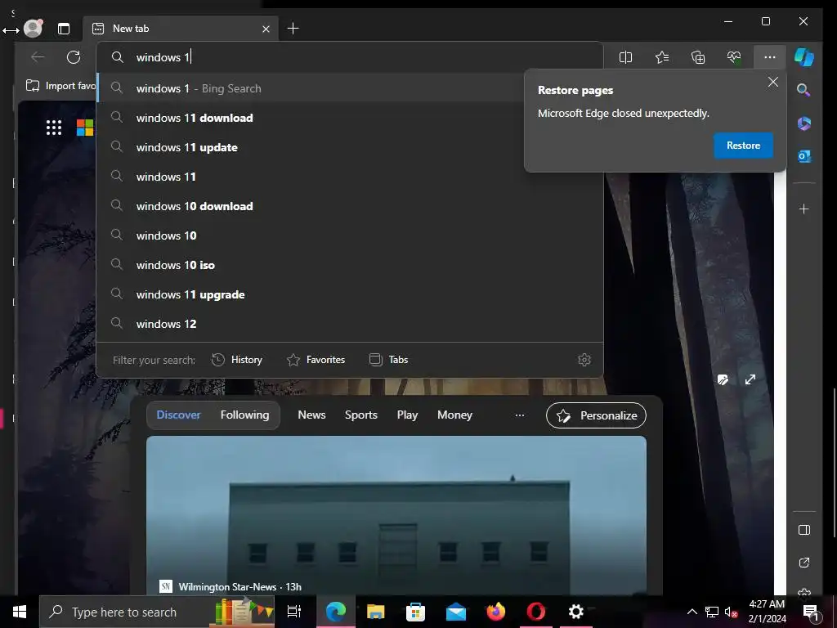The image size is (837, 628).
Task: Click the edit background icon
Action: [723, 379]
